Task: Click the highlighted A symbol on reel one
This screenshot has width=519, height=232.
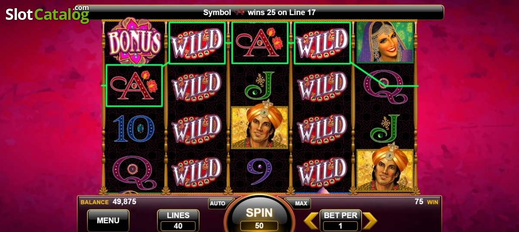Action: click(134, 85)
